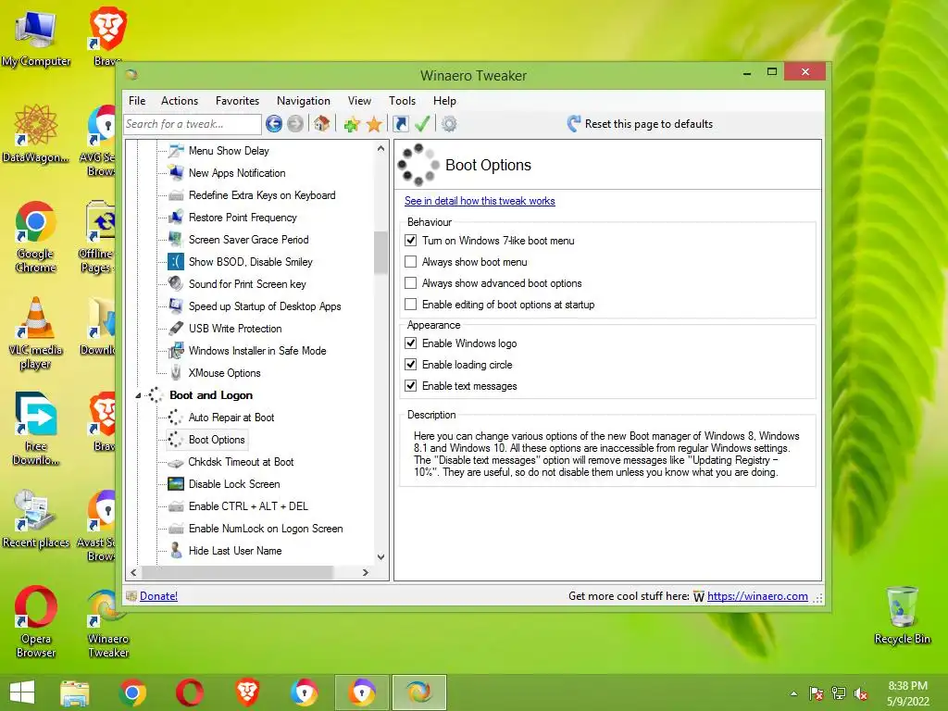
Task: Click the tree scroll right arrow
Action: coord(365,572)
